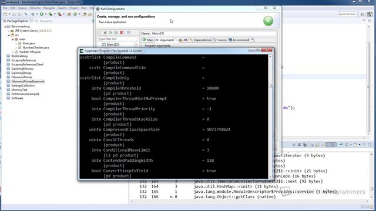This screenshot has width=376, height=211.
Task: Open dropdown next to Open Console icon
Action: click(359, 145)
